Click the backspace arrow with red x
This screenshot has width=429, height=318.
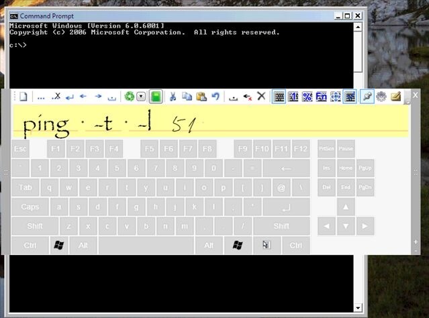tap(247, 97)
